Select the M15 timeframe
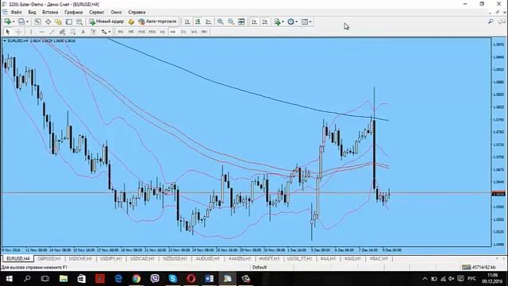Viewport: 508px width, 286px height. point(141,32)
